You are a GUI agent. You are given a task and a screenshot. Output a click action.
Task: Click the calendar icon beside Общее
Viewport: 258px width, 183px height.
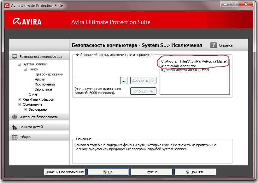click(x=15, y=137)
